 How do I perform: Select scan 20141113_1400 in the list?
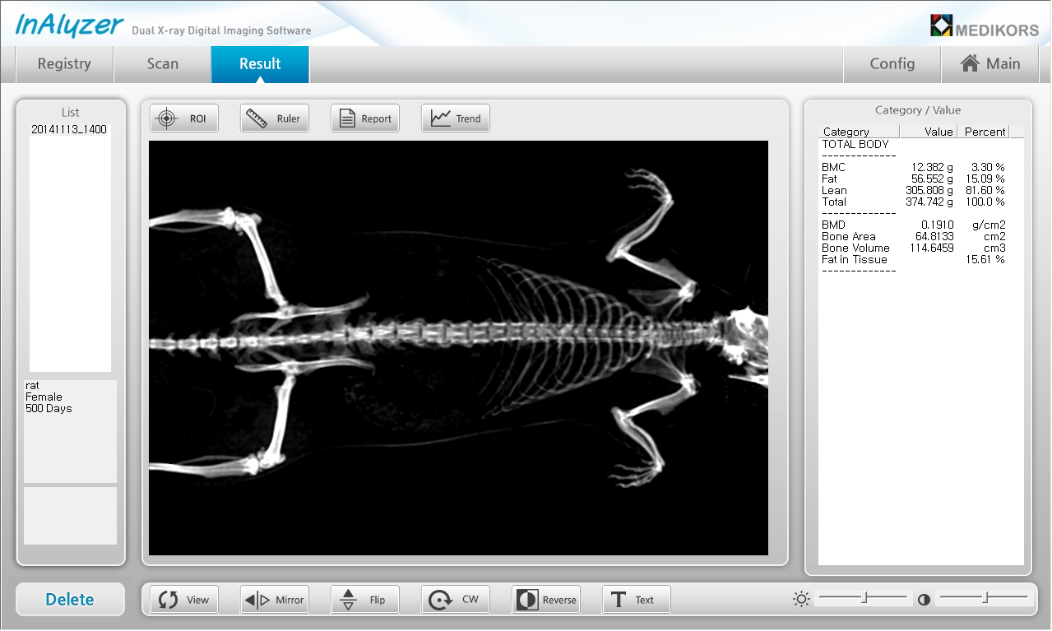pos(69,130)
